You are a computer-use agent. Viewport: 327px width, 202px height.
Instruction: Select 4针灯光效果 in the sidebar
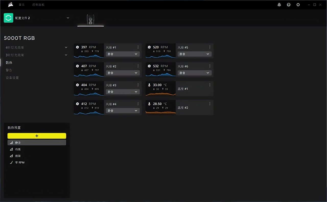click(15, 47)
